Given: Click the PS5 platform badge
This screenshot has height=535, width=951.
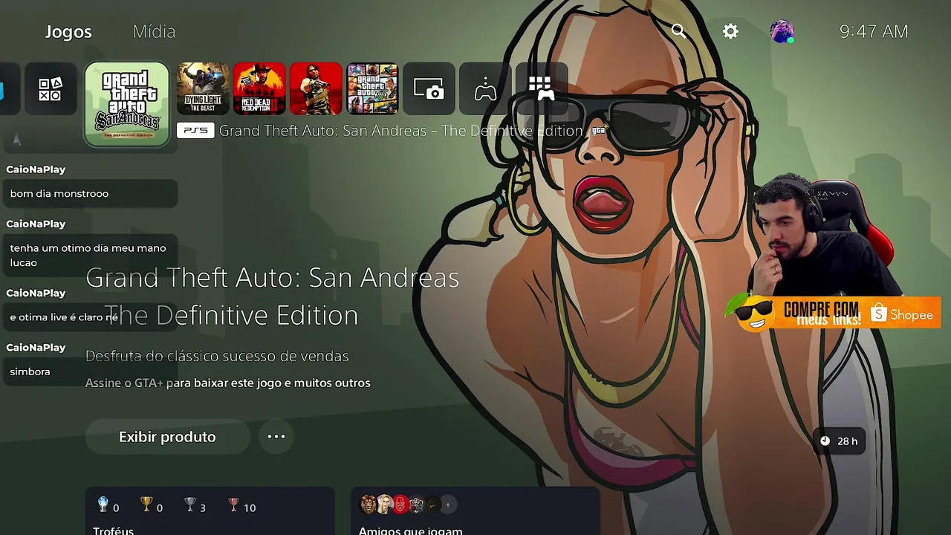Looking at the screenshot, I should [x=195, y=131].
